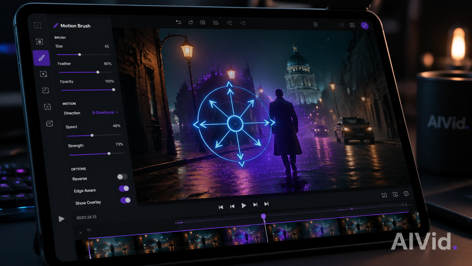Click the Size value 65
The height and width of the screenshot is (266, 472).
point(107,46)
